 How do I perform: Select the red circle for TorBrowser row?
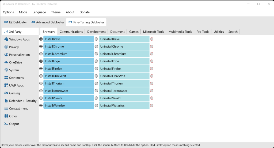point(152,91)
